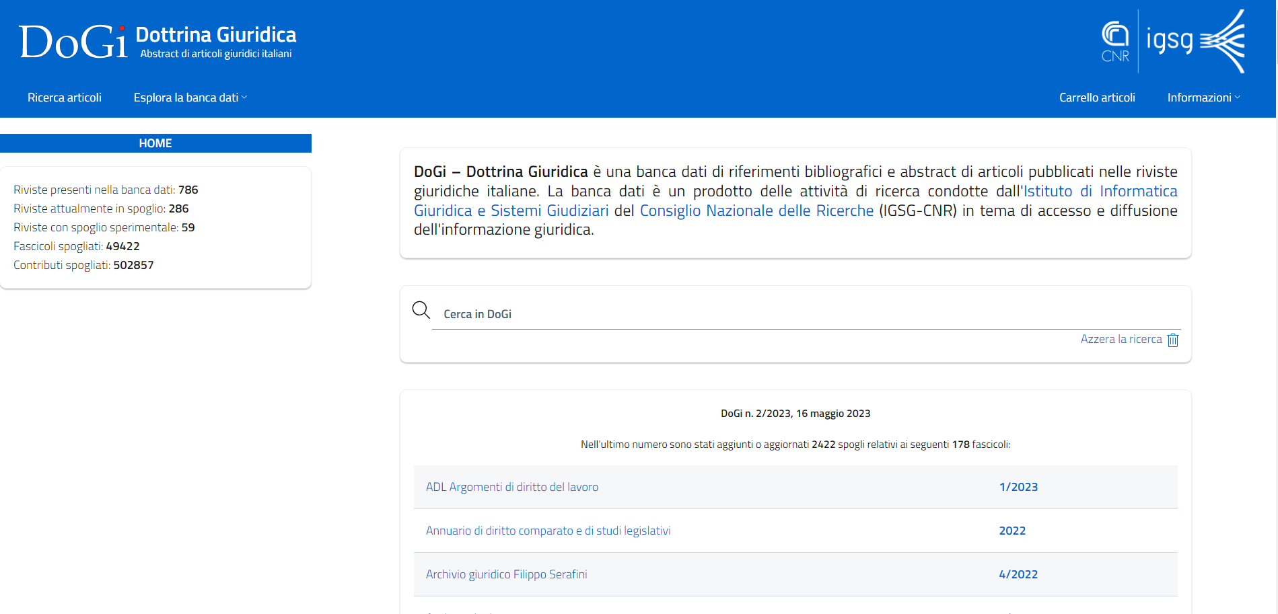Expand the Esplora la banca dati menu
The height and width of the screenshot is (614, 1278).
[190, 98]
